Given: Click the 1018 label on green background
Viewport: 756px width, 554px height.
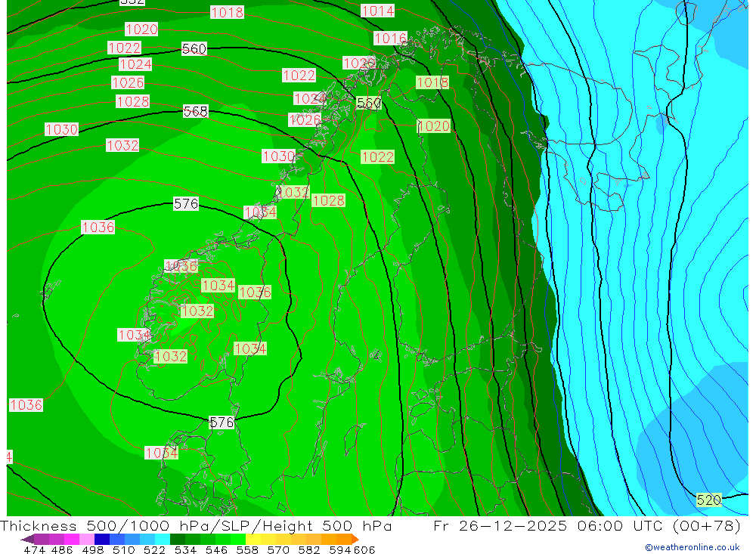Looking at the screenshot, I should tap(432, 82).
